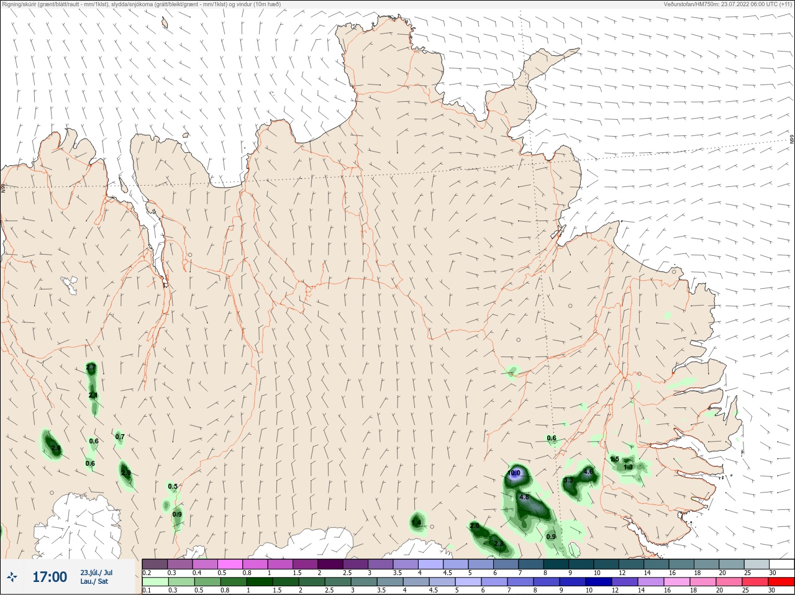Click the 10.0 precipitation value on the map

(514, 473)
